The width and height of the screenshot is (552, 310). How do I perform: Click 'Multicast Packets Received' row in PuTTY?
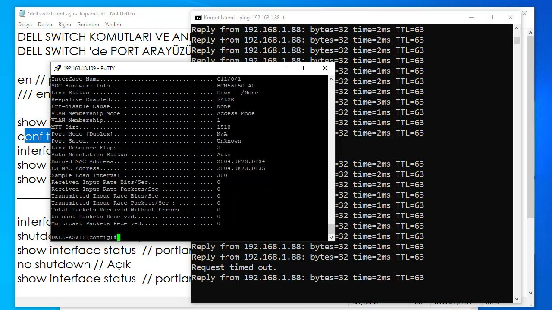(135, 223)
